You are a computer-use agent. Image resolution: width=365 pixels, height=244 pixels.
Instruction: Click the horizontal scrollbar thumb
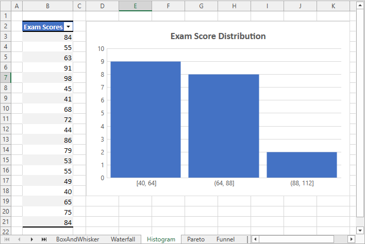pos(296,239)
